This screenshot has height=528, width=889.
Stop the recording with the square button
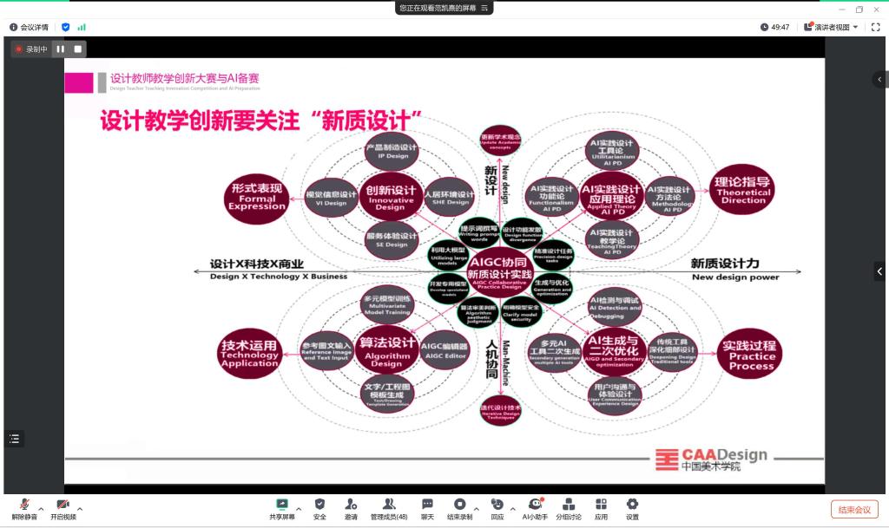point(77,49)
